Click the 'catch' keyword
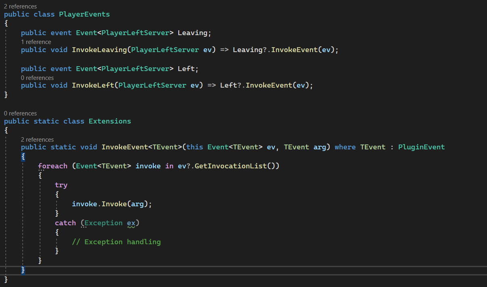487x287 pixels. (65, 223)
